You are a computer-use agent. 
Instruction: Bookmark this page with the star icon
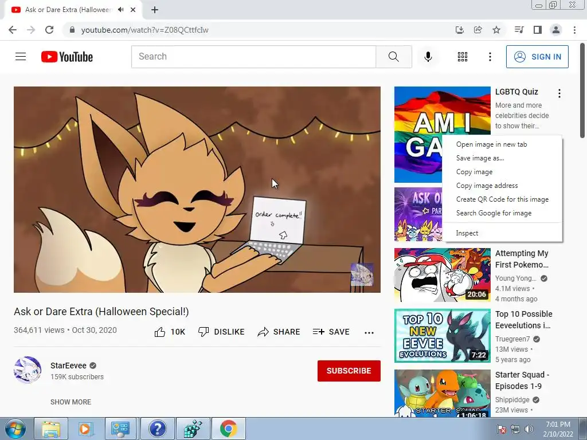[496, 30]
